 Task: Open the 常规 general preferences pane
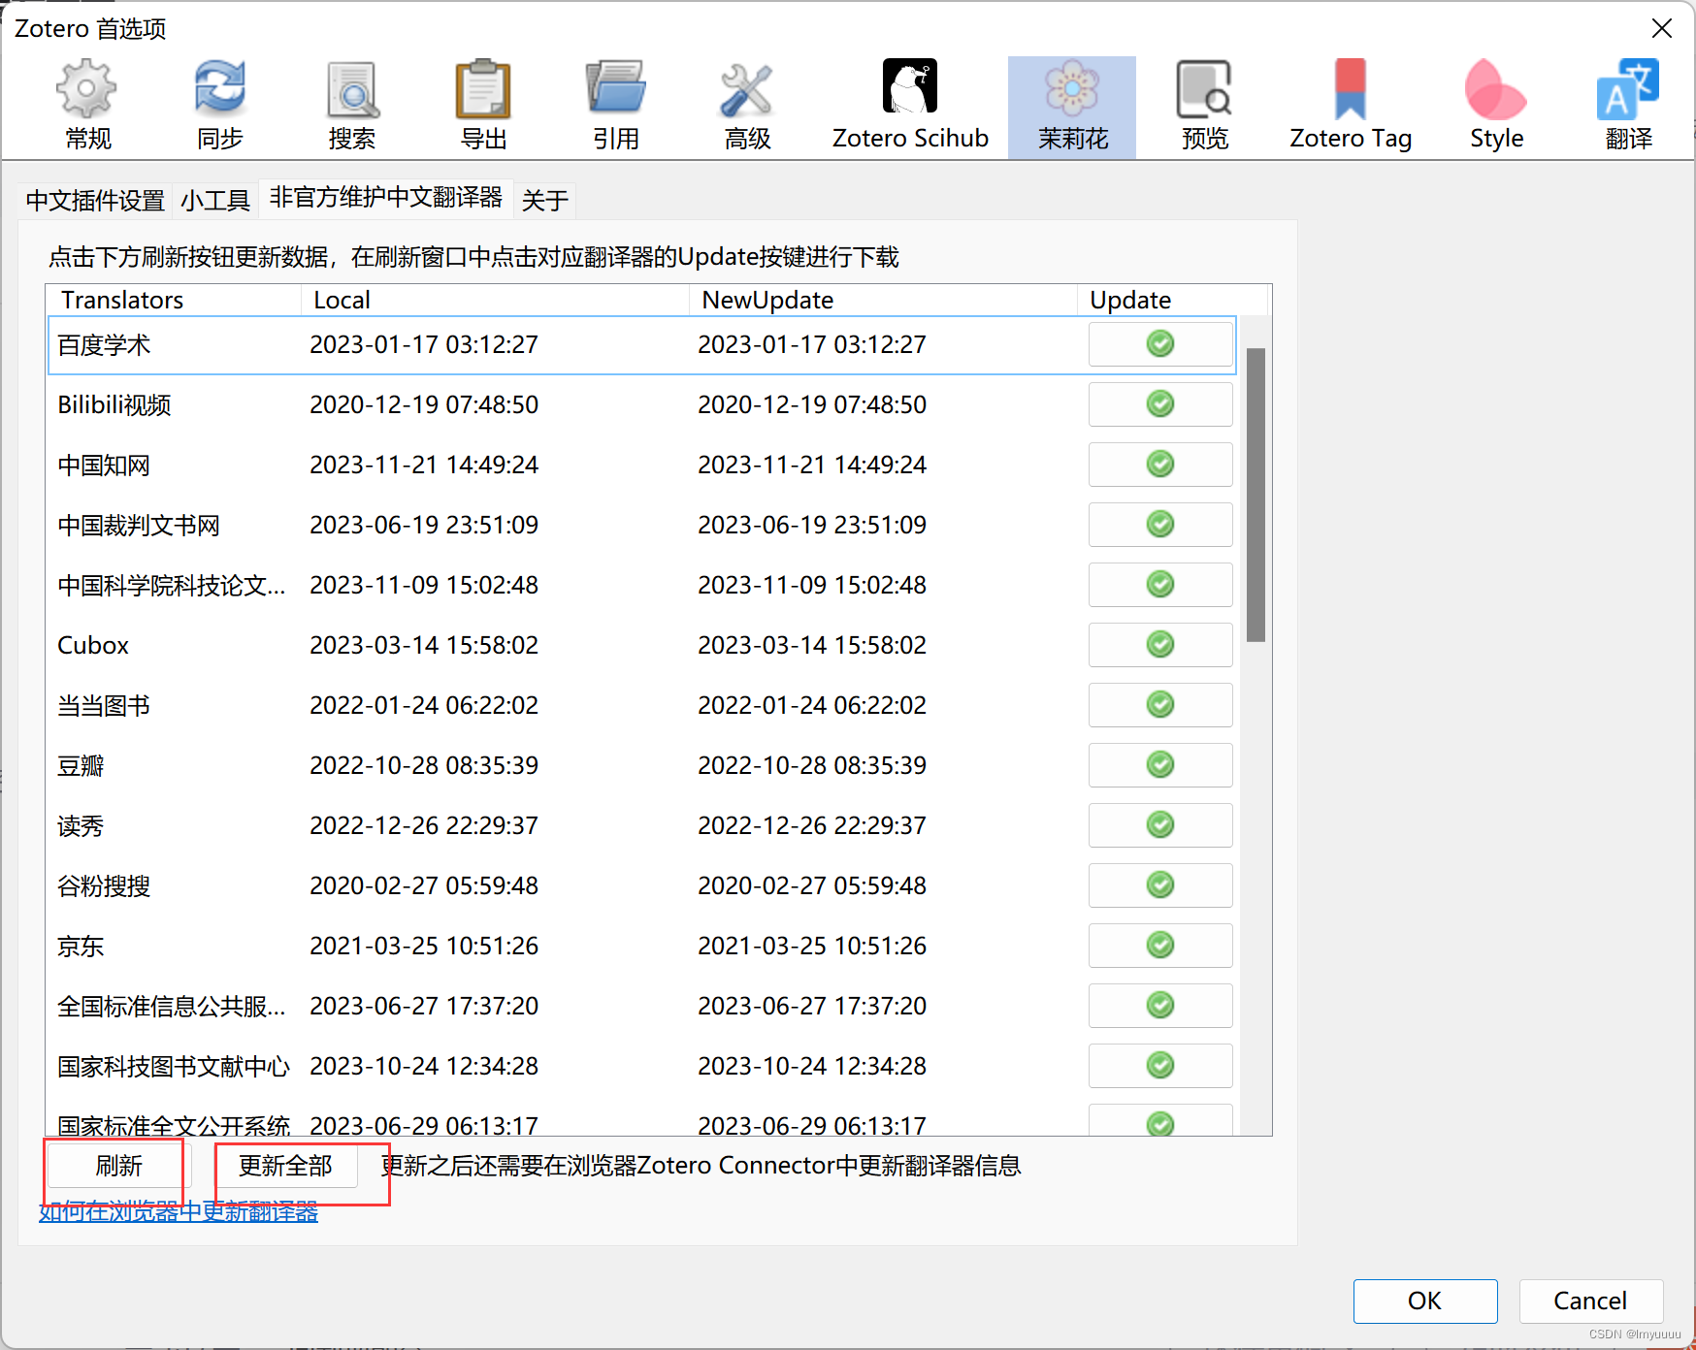[88, 107]
